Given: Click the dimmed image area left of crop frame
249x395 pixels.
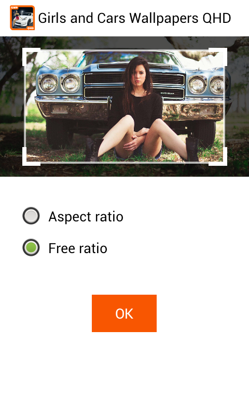Looking at the screenshot, I should click(11, 107).
